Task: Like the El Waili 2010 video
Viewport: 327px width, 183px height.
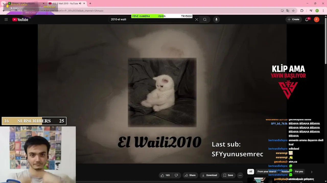Action: coord(165,175)
